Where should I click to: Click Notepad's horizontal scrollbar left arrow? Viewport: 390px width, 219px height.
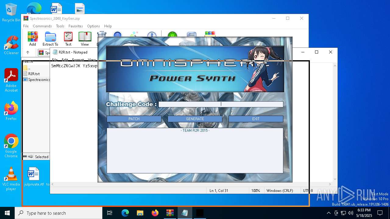tap(52, 184)
